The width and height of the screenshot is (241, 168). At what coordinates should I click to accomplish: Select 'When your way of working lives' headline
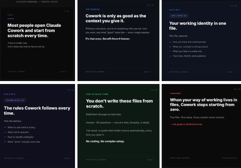coord(204,105)
